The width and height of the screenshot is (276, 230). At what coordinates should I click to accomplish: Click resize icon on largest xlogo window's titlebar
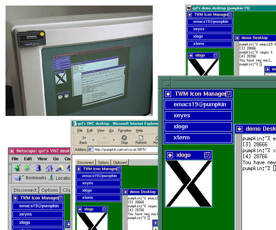pyautogui.click(x=207, y=155)
